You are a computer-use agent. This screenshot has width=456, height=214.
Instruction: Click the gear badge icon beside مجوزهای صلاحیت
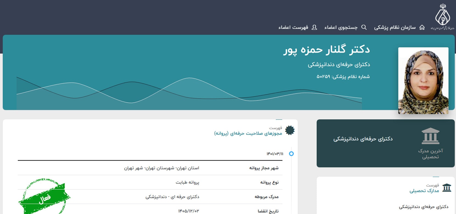[x=290, y=130]
